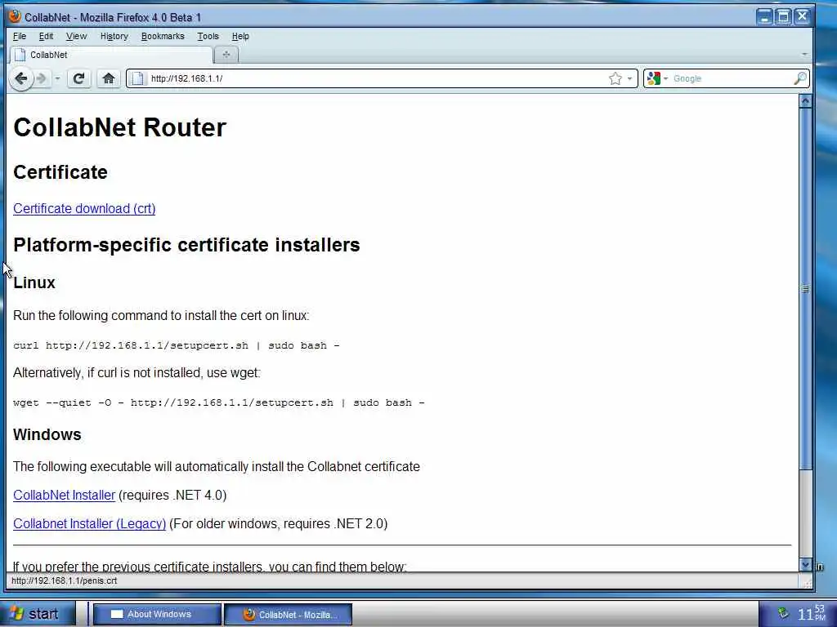This screenshot has height=627, width=837.
Task: Click the Firefox logo in the title bar
Action: (x=15, y=16)
